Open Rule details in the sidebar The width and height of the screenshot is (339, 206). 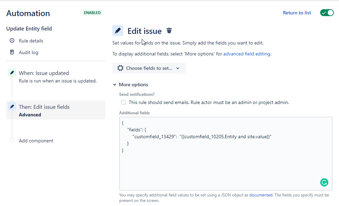pos(31,41)
